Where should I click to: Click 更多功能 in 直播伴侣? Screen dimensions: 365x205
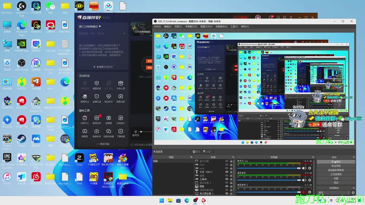pyautogui.click(x=103, y=144)
